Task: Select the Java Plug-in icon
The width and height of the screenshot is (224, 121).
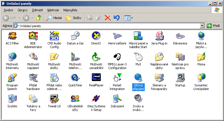Action: (x=159, y=36)
